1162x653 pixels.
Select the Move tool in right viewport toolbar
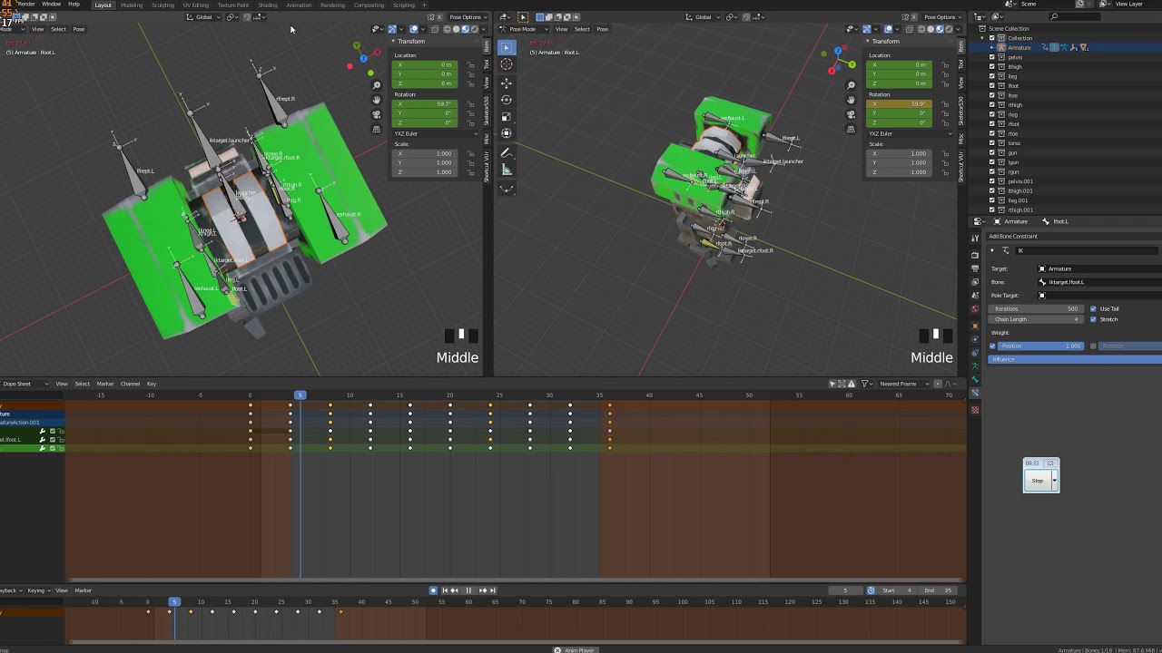pos(507,83)
